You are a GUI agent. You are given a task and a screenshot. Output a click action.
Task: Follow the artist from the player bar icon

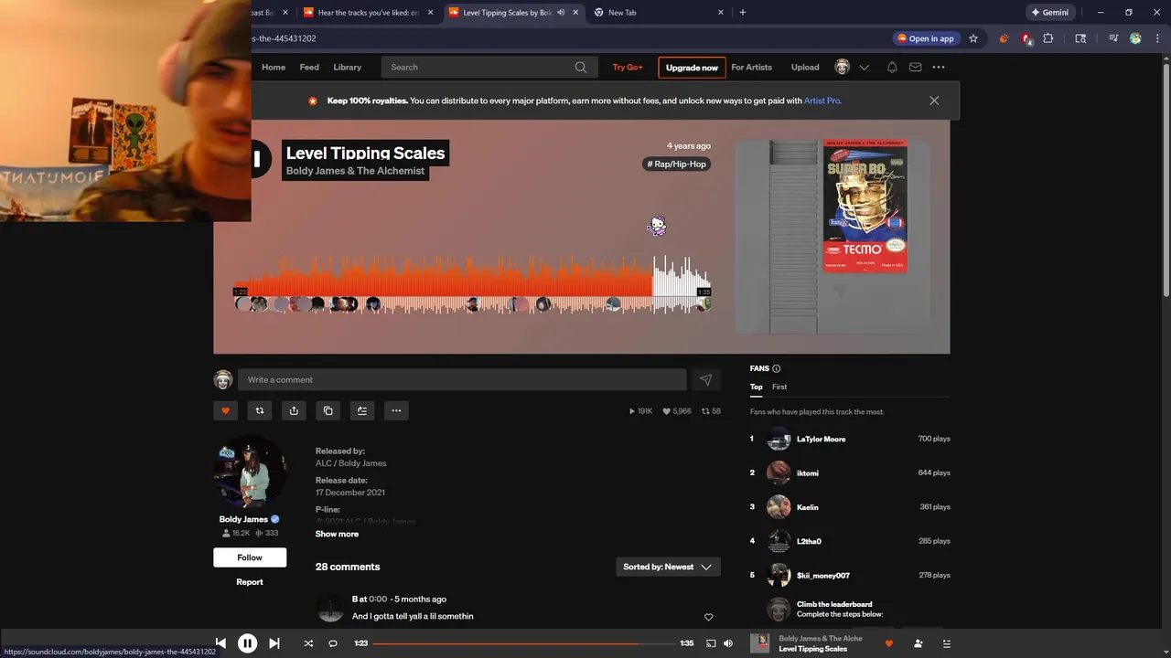(918, 643)
